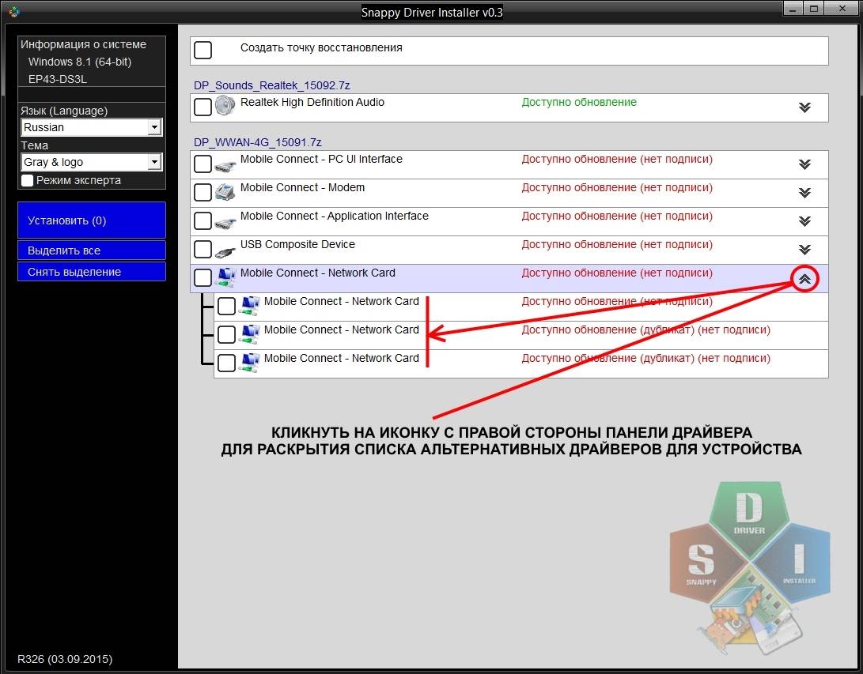Click the Snappy Driver Installer title bar icon

(x=13, y=10)
